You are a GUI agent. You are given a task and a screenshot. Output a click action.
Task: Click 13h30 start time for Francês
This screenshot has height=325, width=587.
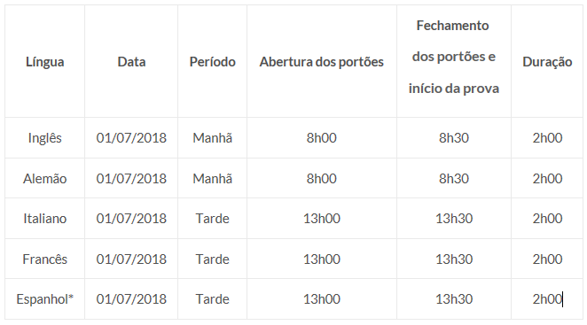(x=454, y=259)
